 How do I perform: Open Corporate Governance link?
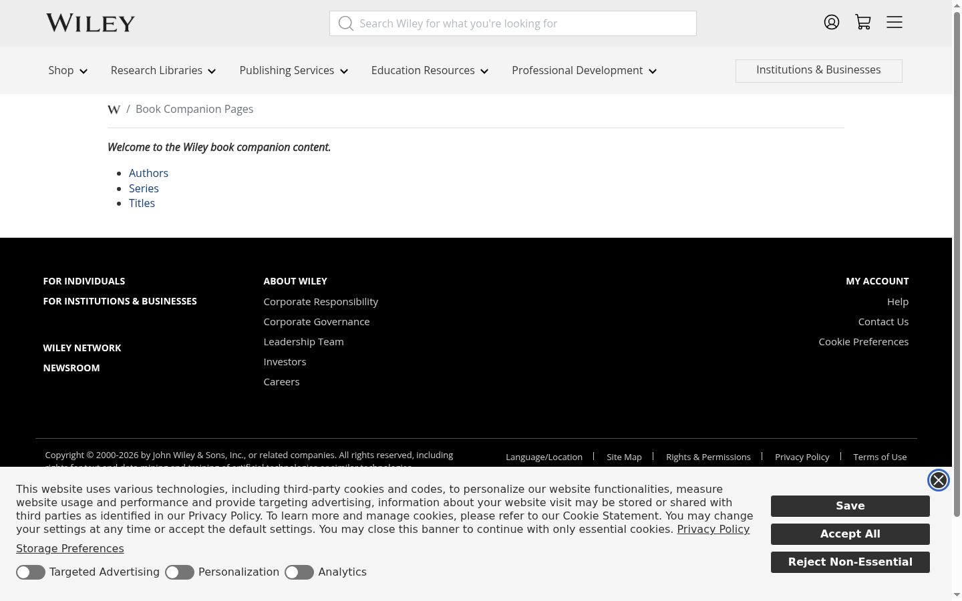(317, 322)
